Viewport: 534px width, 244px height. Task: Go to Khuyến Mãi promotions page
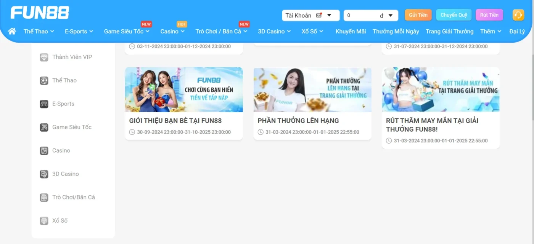pos(351,31)
